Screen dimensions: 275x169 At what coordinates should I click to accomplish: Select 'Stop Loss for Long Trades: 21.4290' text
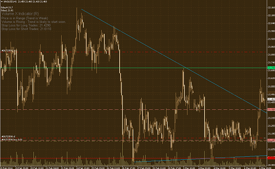click(26, 25)
